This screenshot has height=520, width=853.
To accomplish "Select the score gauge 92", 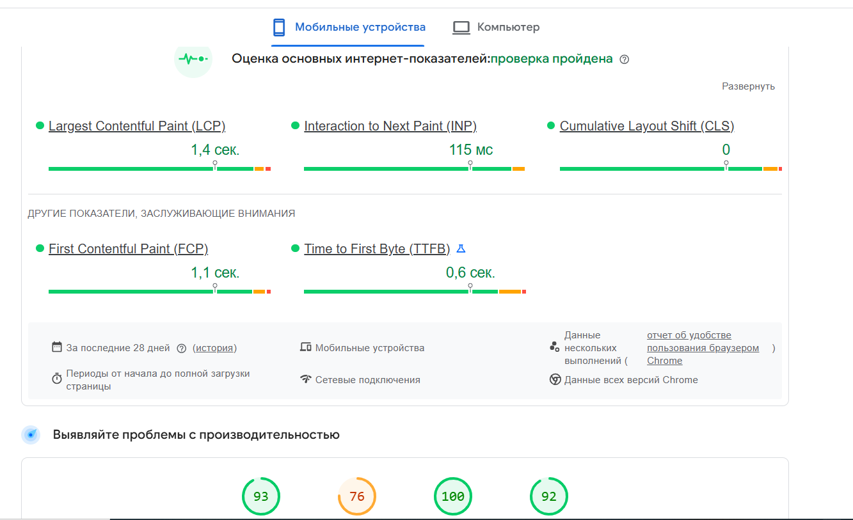I will pos(549,497).
